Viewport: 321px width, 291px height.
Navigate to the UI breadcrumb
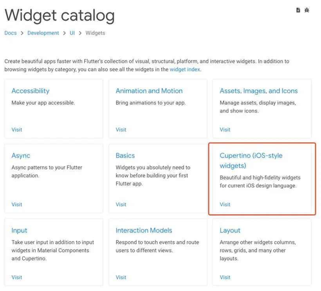[72, 33]
